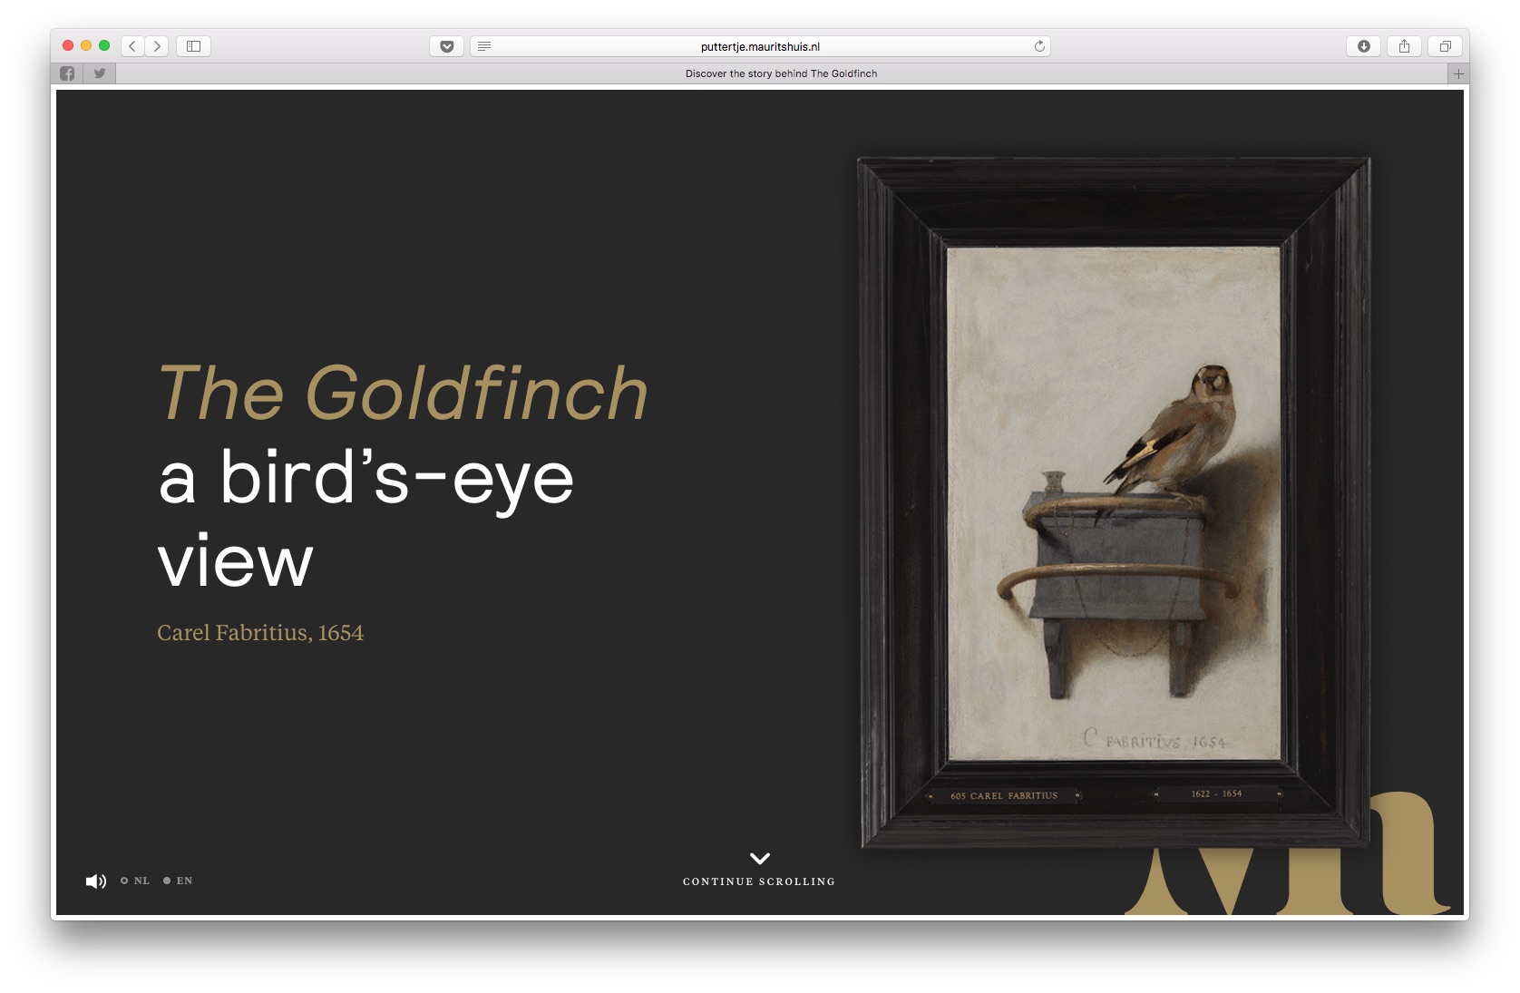Reload the page with refresh icon
Image resolution: width=1520 pixels, height=993 pixels.
coord(1039,46)
